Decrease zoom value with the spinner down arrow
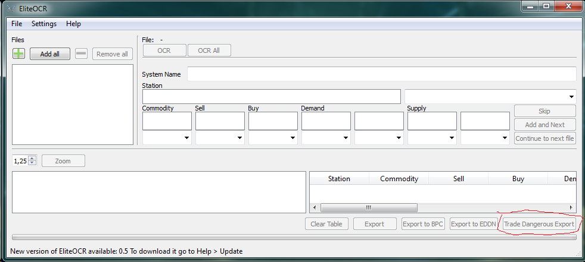The height and width of the screenshot is (262, 585). 32,163
